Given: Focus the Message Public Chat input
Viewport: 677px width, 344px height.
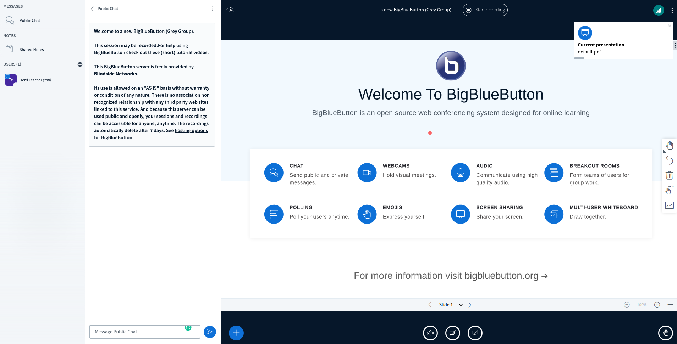Looking at the screenshot, I should click(145, 332).
